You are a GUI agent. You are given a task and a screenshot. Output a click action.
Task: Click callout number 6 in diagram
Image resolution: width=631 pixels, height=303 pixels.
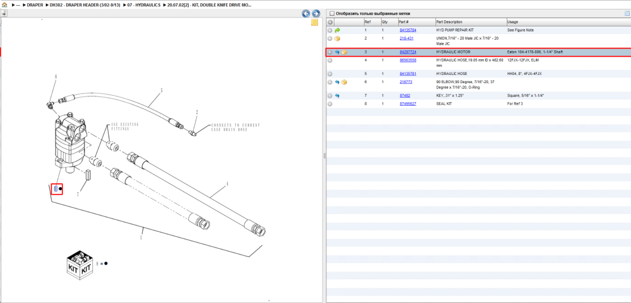[x=56, y=76]
